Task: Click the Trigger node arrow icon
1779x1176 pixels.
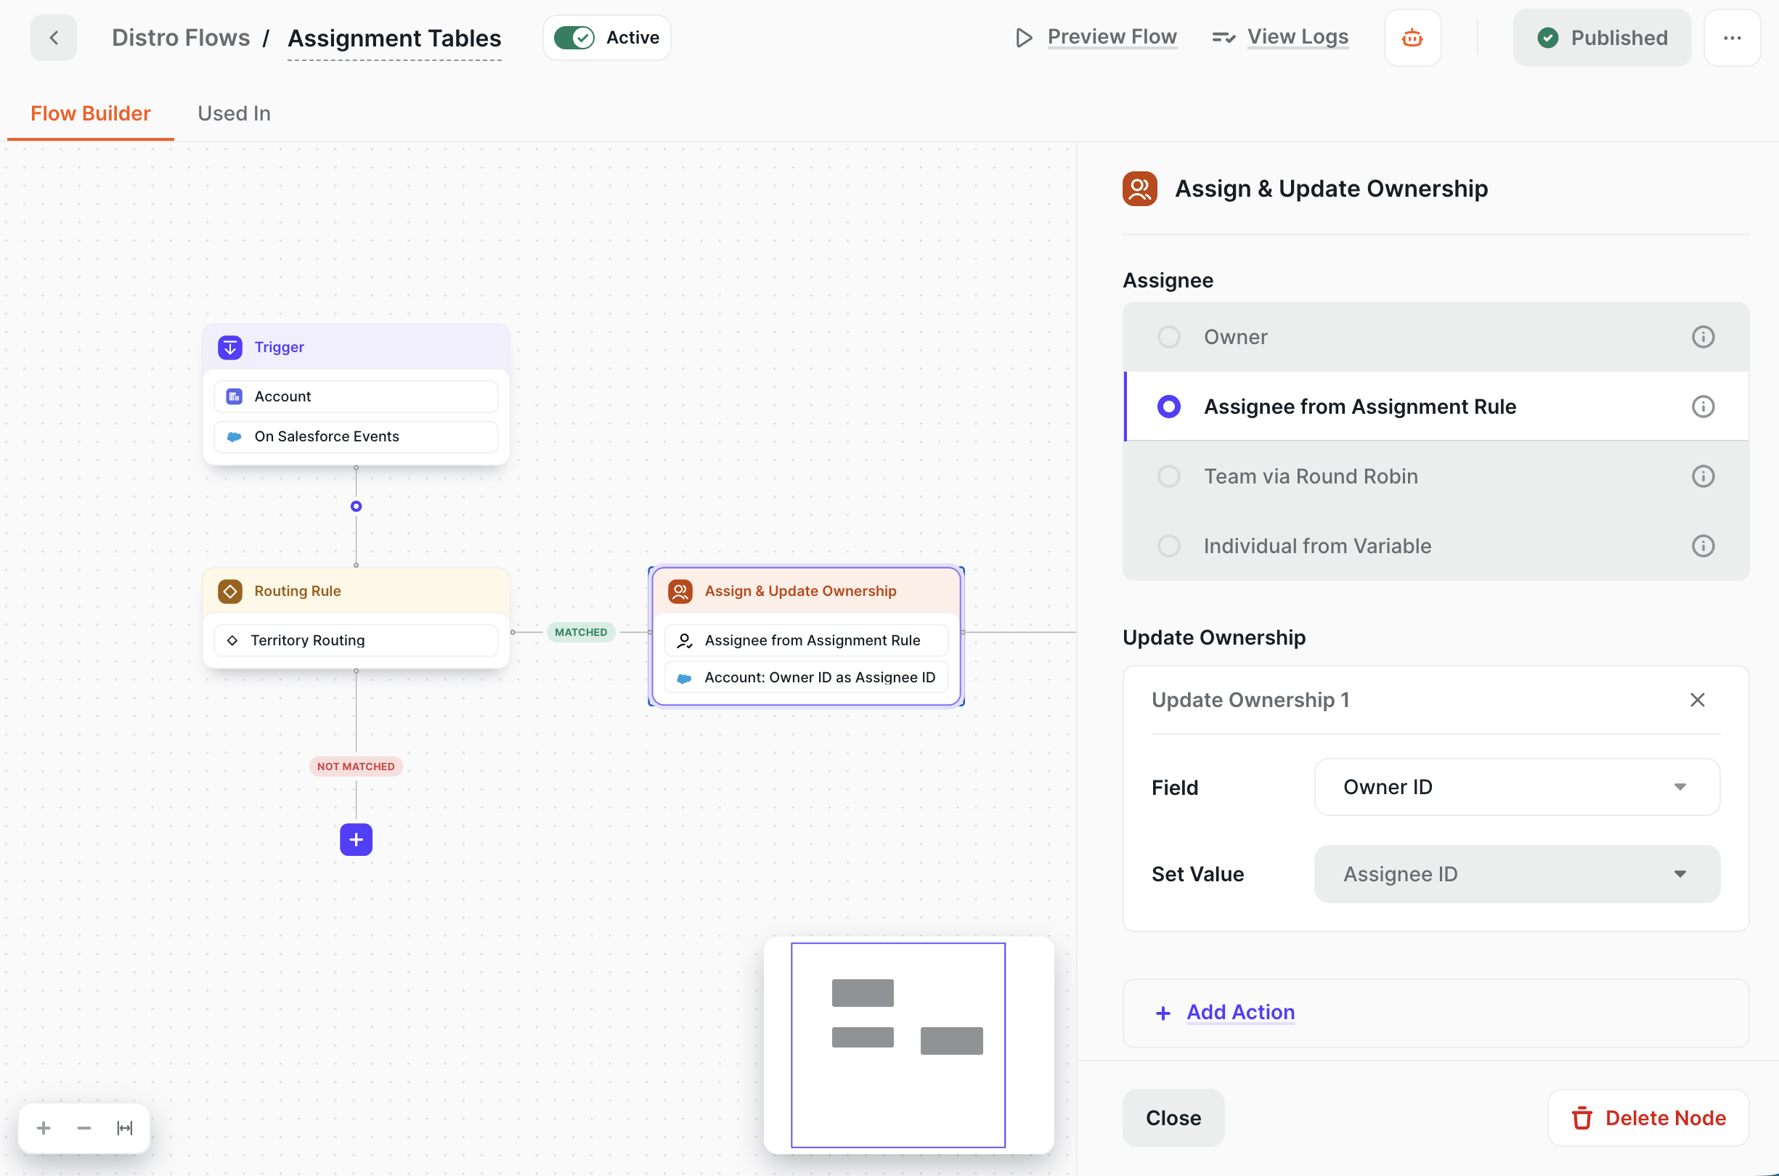Action: 230,347
